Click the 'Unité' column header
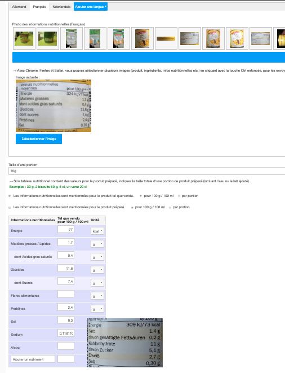Image resolution: width=285 pixels, height=373 pixels. tap(95, 220)
